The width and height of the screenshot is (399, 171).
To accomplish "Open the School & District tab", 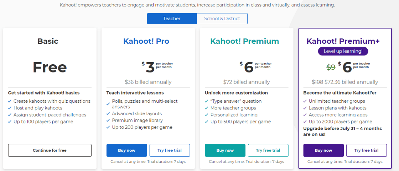I will (222, 18).
